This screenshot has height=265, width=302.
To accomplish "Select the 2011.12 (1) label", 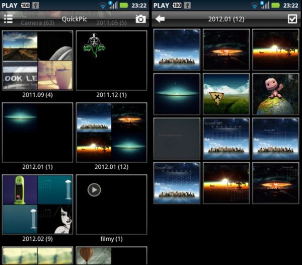I will pyautogui.click(x=112, y=95).
